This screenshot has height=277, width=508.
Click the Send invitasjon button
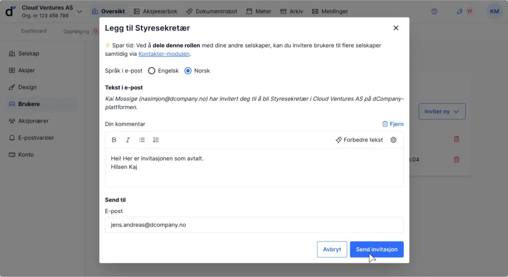click(x=377, y=249)
